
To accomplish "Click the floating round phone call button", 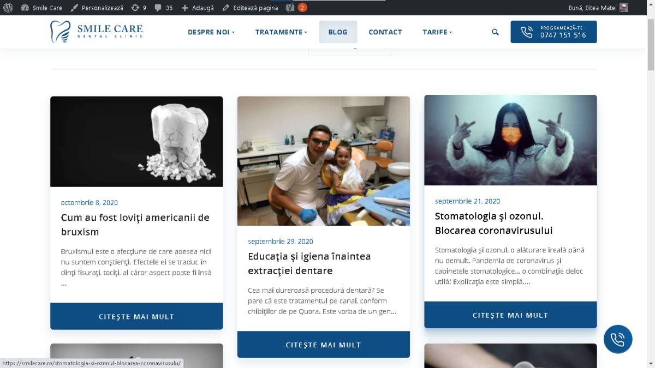I will tap(618, 339).
